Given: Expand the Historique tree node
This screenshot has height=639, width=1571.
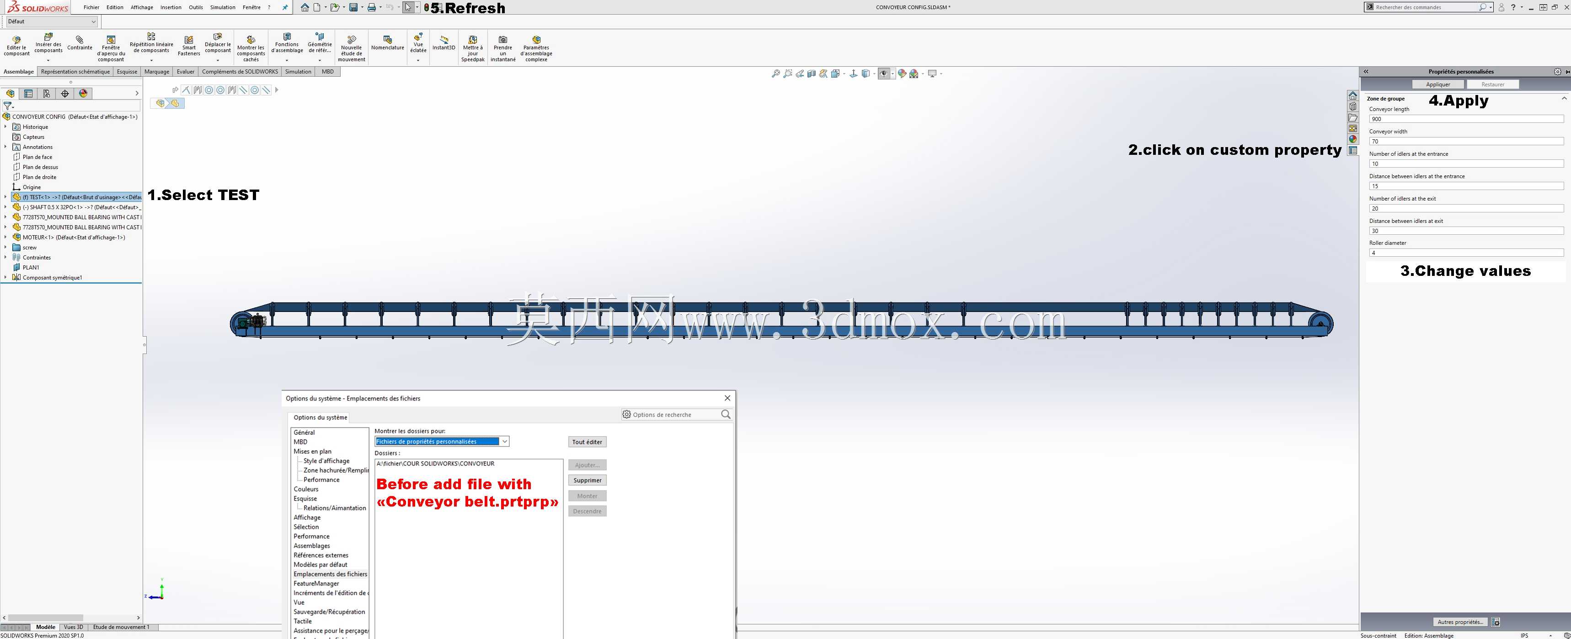Looking at the screenshot, I should pos(5,127).
